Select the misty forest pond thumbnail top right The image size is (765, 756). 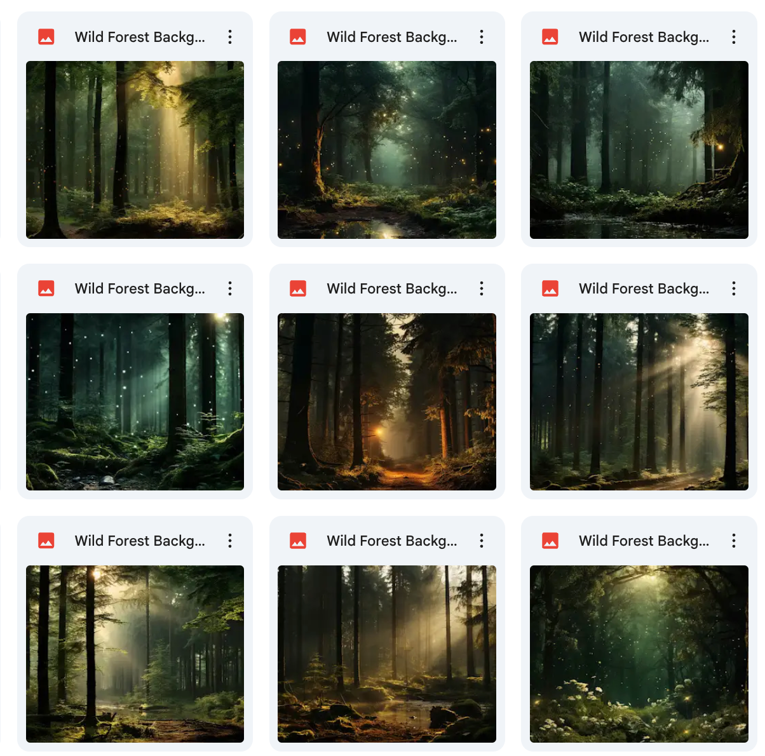(x=639, y=150)
